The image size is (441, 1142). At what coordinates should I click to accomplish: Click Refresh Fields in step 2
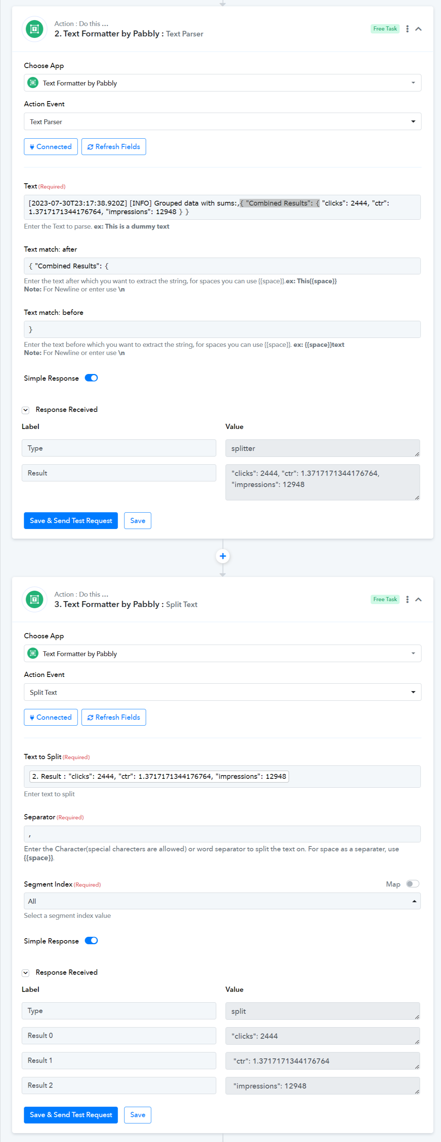114,147
